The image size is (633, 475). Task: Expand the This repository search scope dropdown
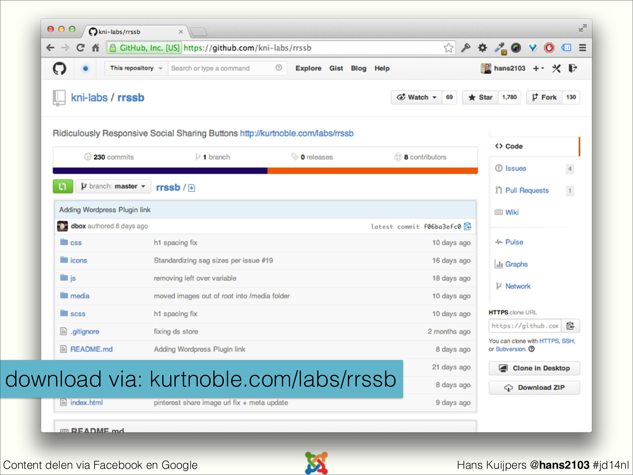[x=136, y=68]
